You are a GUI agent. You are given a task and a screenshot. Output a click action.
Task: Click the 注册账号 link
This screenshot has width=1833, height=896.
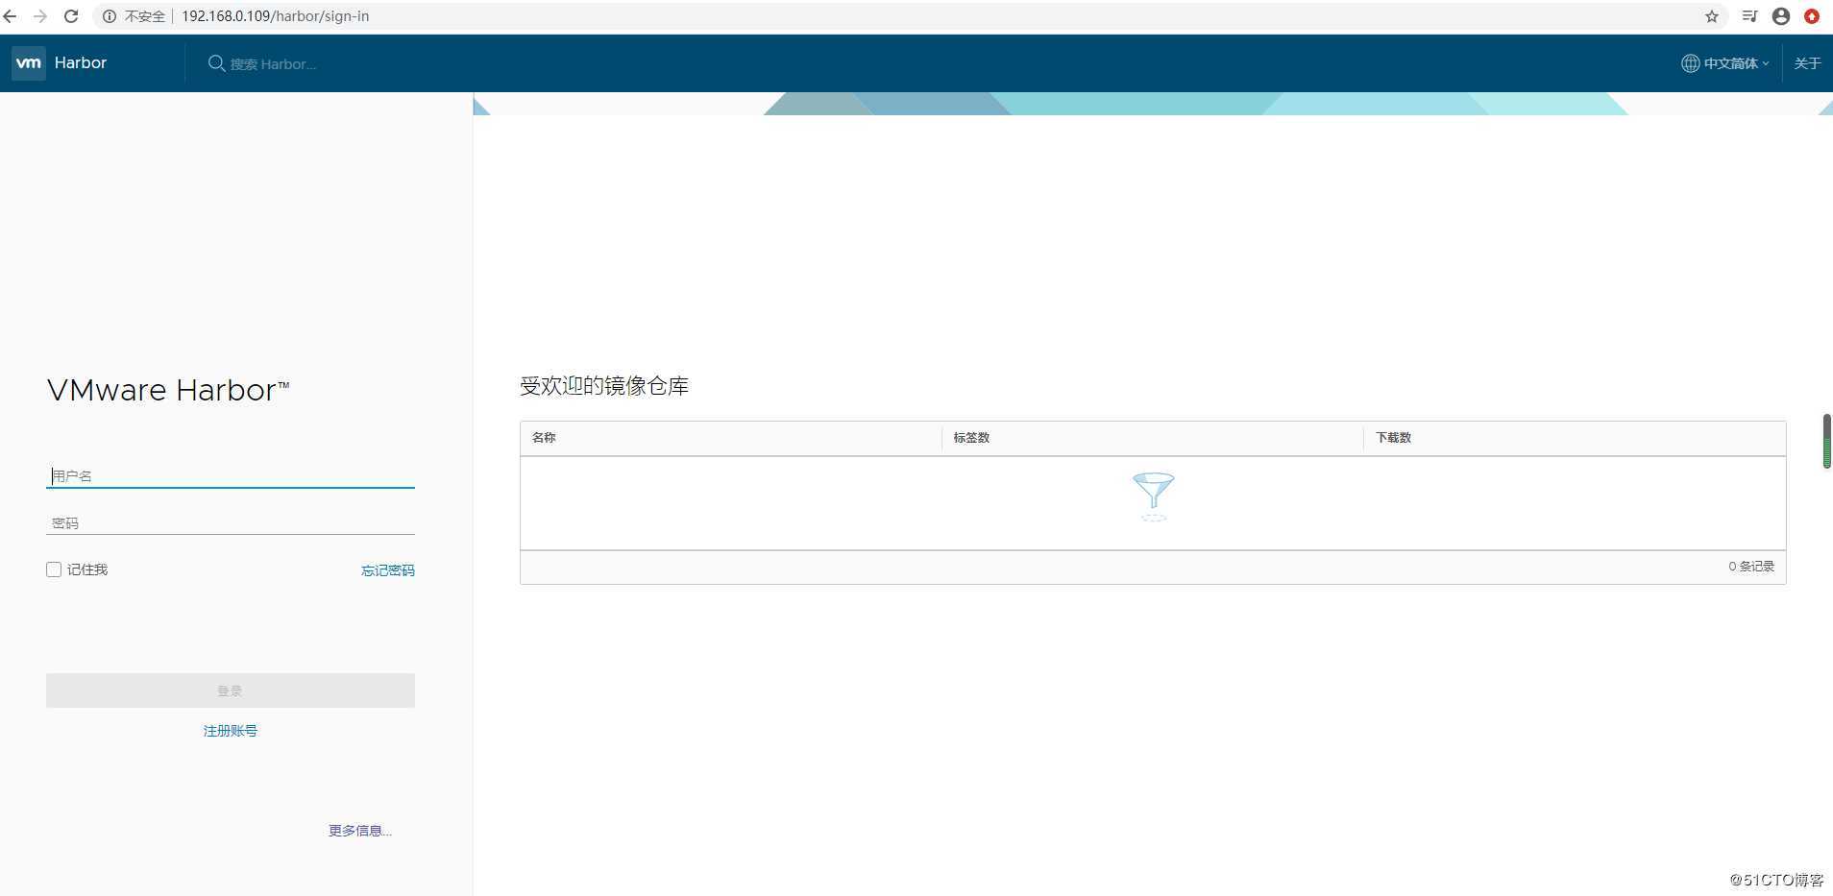point(231,731)
